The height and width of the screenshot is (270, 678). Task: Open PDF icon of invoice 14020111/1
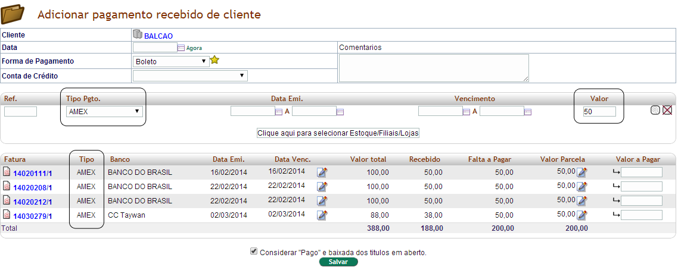point(7,172)
